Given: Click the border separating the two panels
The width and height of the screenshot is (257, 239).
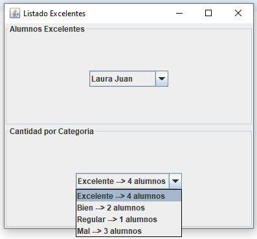Looking at the screenshot, I should click(129, 125).
